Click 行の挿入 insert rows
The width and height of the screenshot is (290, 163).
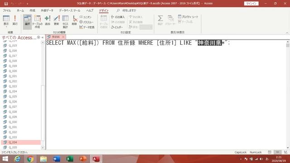(x=118, y=17)
